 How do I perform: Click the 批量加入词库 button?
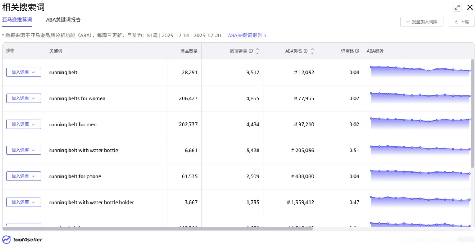tap(421, 22)
